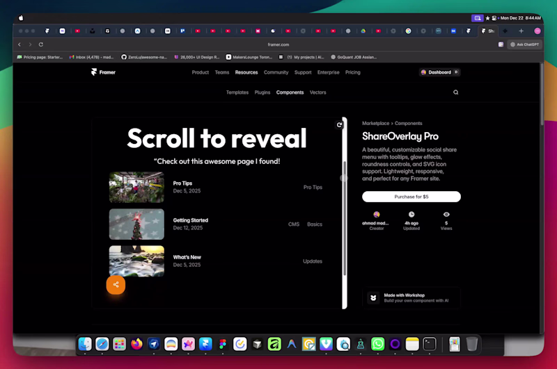Viewport: 557px width, 369px height.
Task: Click the Workshop icon in Made with Workshop
Action: [373, 297]
